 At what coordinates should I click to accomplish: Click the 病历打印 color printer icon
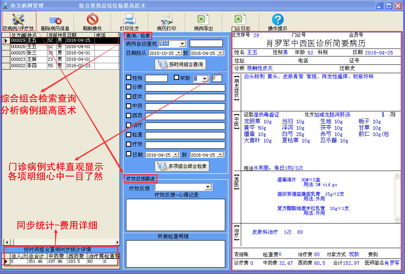pyautogui.click(x=166, y=19)
